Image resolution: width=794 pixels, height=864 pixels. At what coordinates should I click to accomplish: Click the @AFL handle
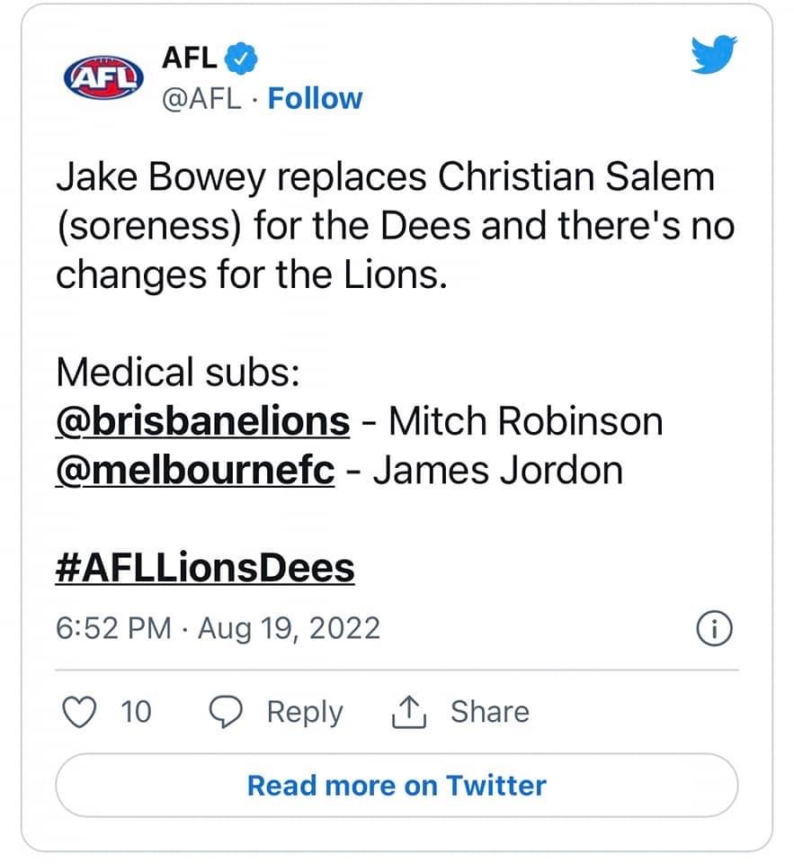click(201, 98)
